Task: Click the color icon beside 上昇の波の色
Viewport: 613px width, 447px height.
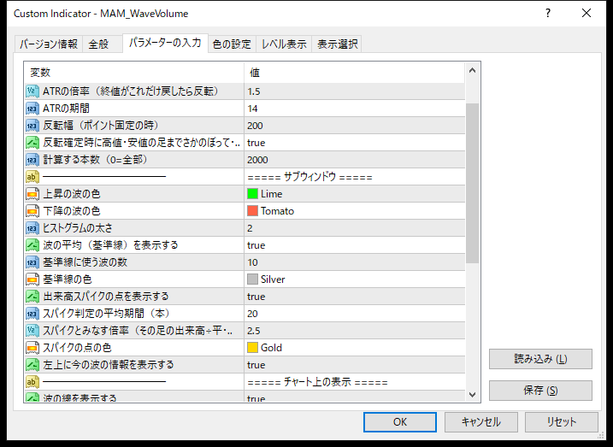Action: point(32,194)
